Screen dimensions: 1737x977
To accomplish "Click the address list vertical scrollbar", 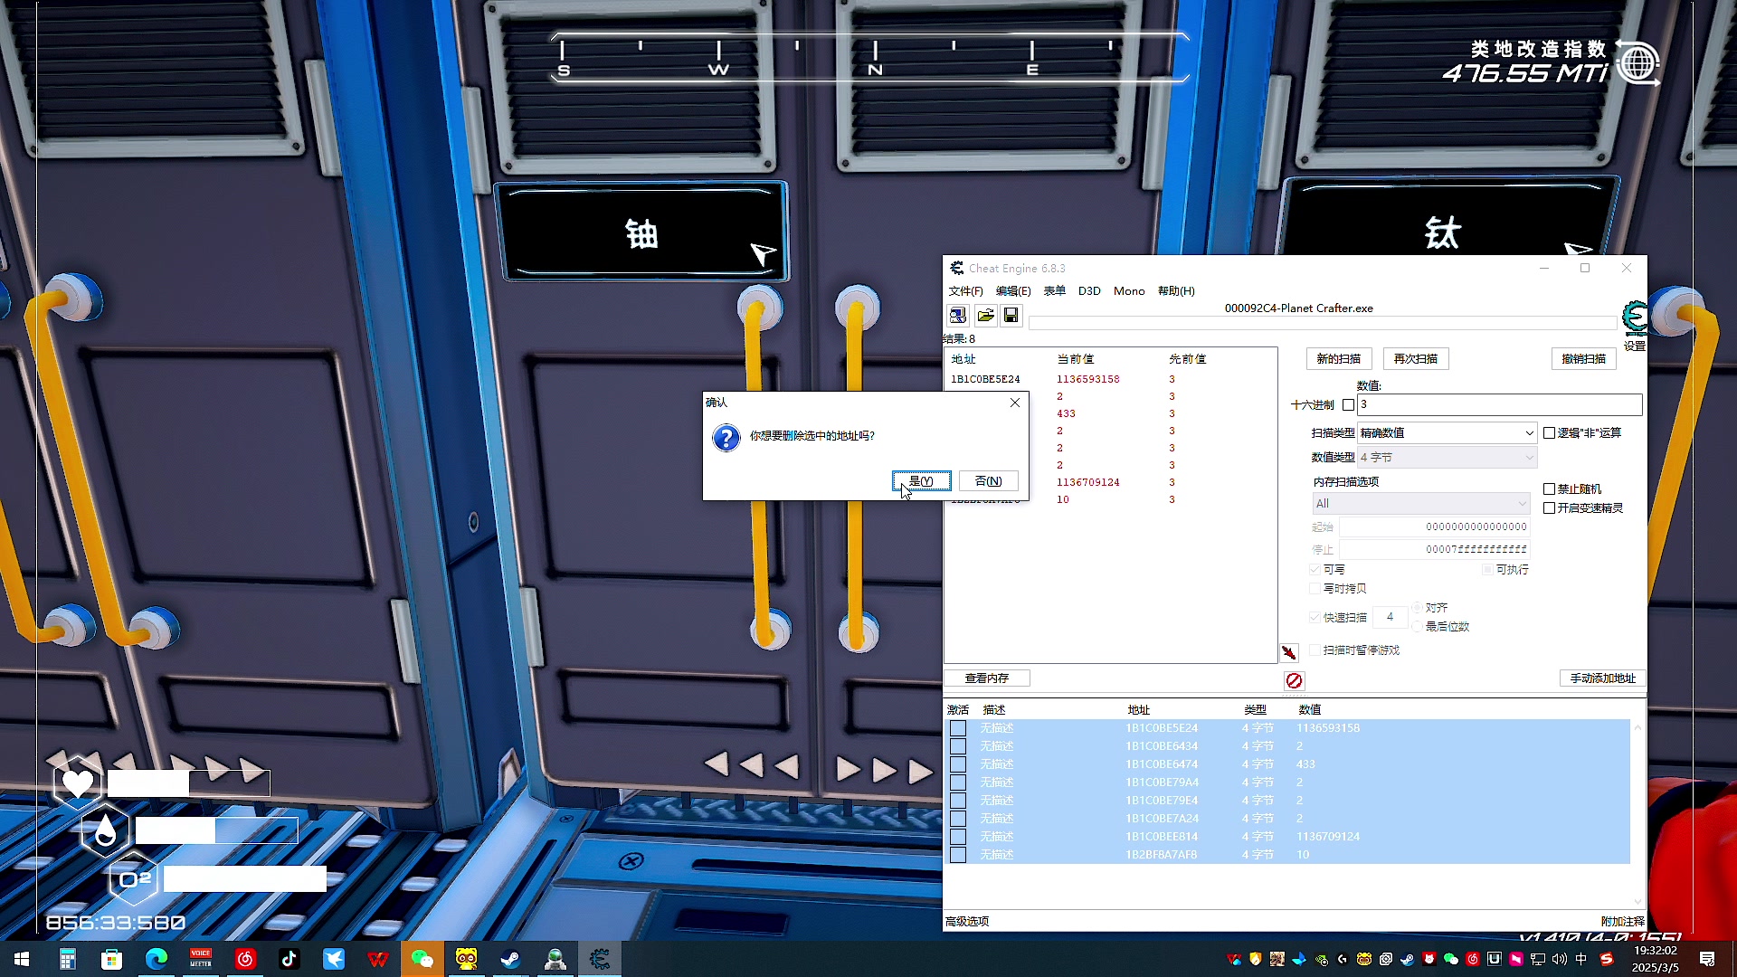I will tap(1637, 814).
